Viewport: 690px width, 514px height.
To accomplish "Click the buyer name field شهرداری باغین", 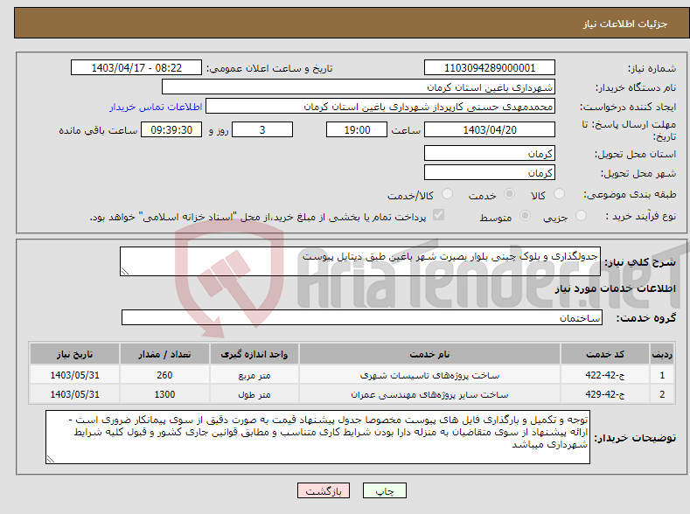I will [x=359, y=87].
